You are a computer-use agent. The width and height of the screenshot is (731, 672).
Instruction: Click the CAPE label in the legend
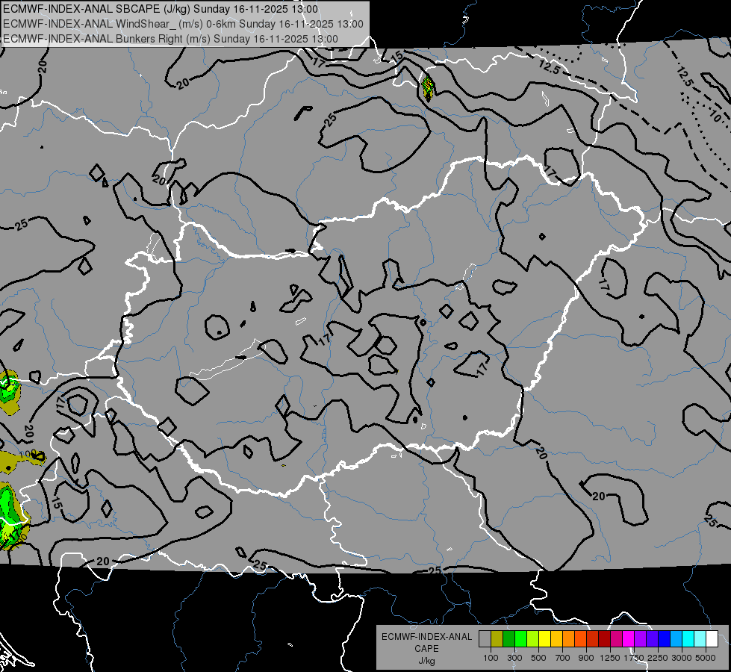tap(426, 649)
